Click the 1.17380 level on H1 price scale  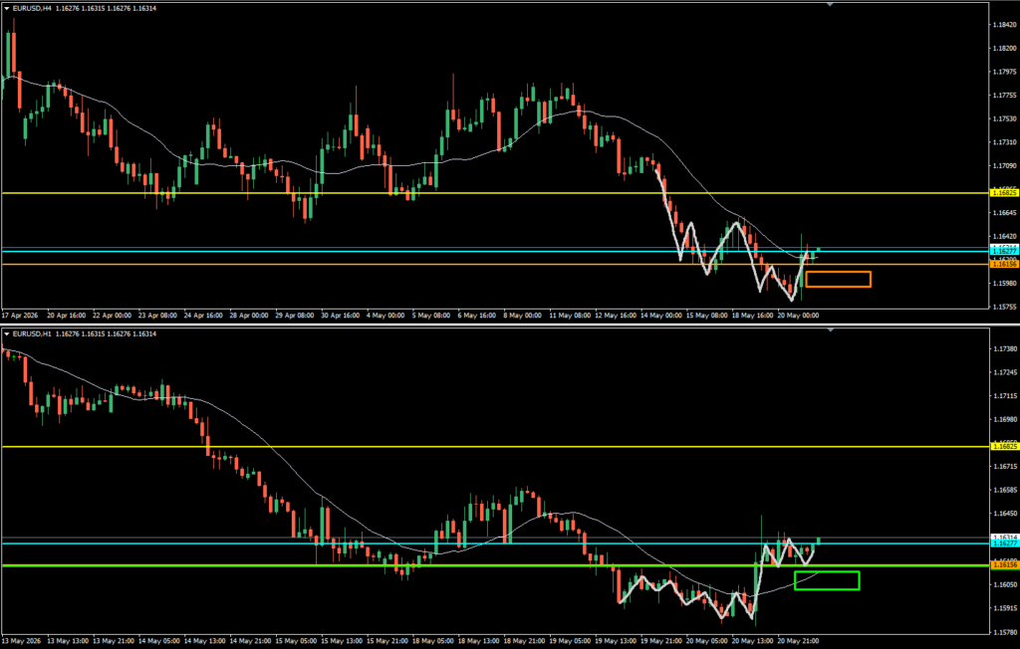[x=1004, y=349]
